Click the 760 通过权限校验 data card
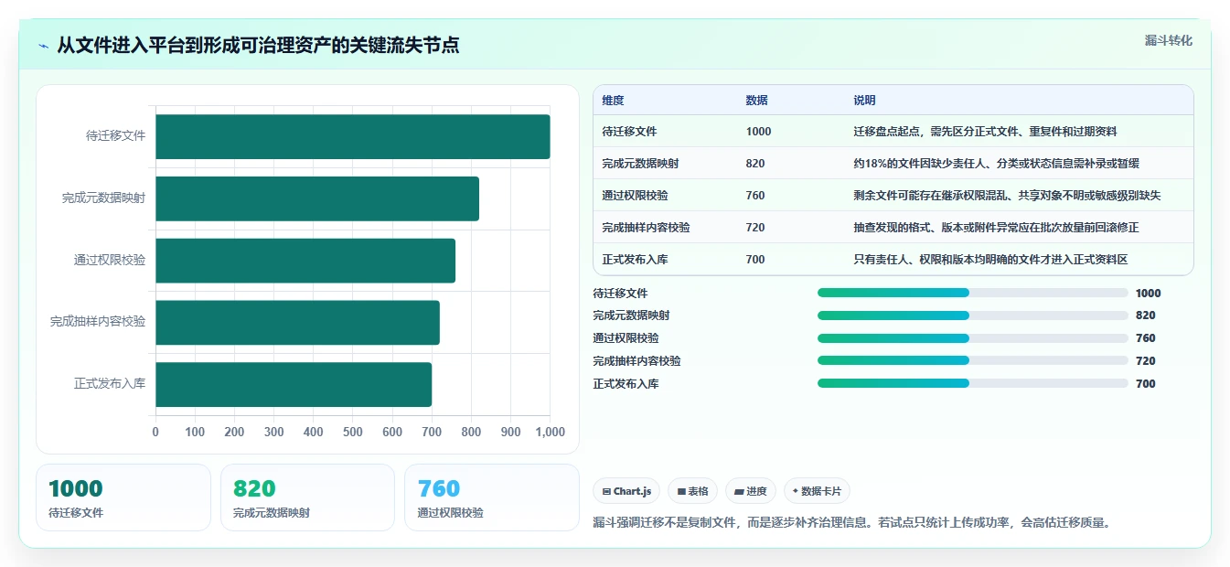Viewport: 1230px width, 567px height. pyautogui.click(x=492, y=497)
